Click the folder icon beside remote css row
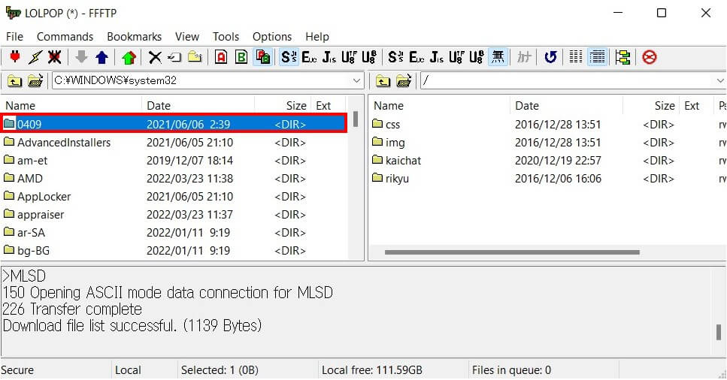Viewport: 727px width, 380px height. pyautogui.click(x=377, y=124)
